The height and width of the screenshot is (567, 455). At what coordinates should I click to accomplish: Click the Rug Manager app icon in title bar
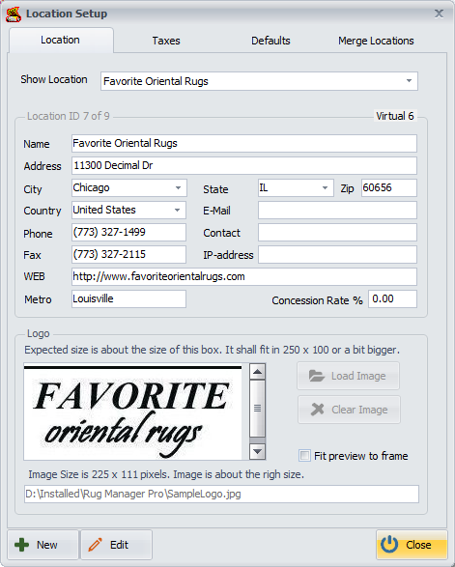pos(14,14)
